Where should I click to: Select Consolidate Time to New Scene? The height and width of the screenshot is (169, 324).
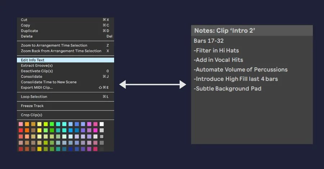[65, 82]
